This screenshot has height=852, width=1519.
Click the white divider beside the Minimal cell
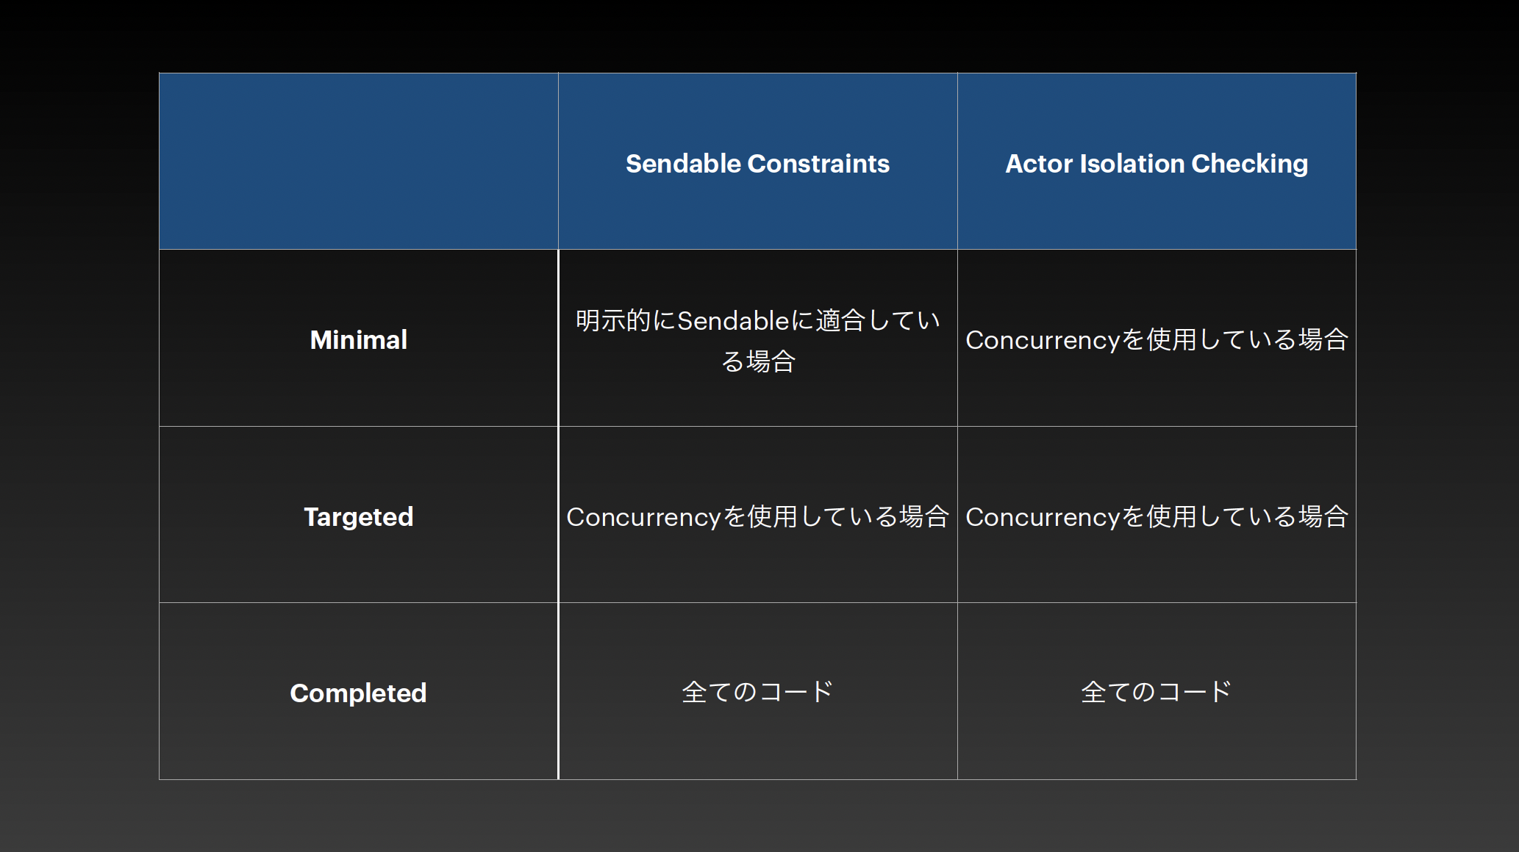(x=559, y=338)
